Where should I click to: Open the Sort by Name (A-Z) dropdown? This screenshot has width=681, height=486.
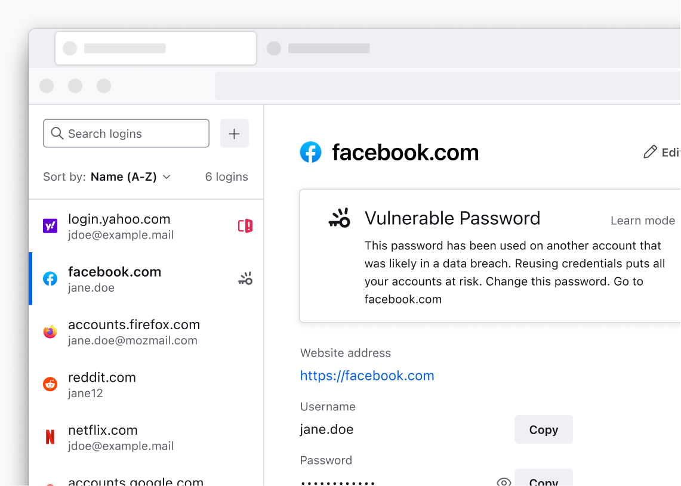[x=130, y=177]
